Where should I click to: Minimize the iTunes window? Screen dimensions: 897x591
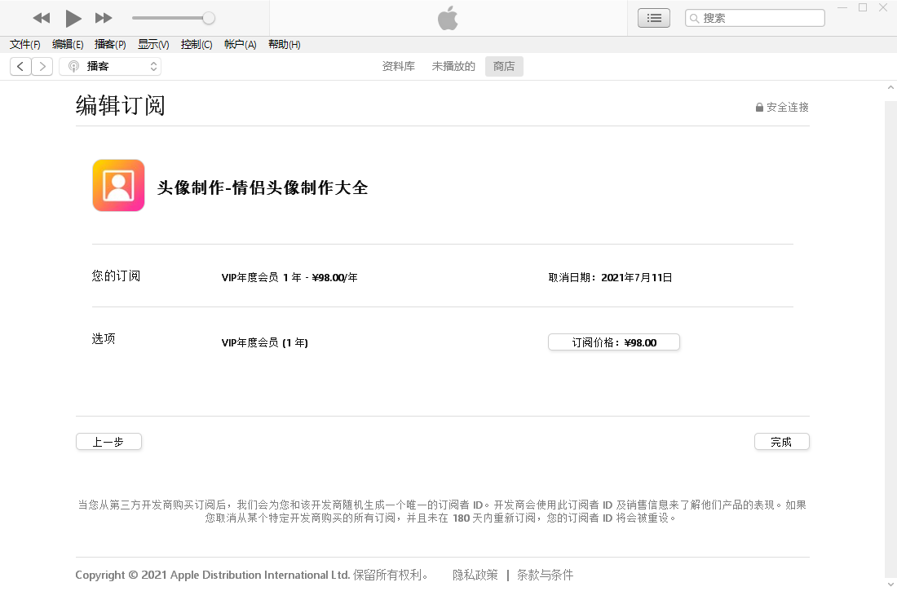coord(842,8)
